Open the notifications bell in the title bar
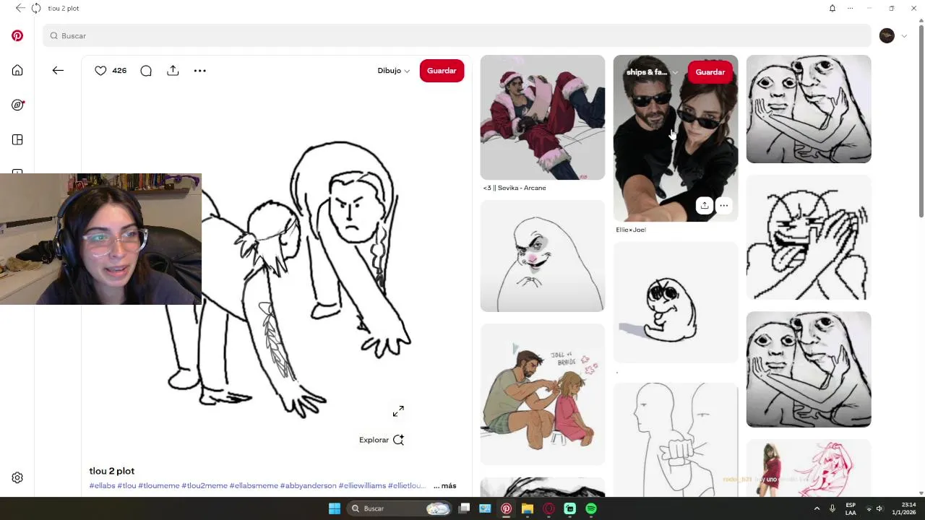Viewport: 925px width, 520px height. pos(832,8)
